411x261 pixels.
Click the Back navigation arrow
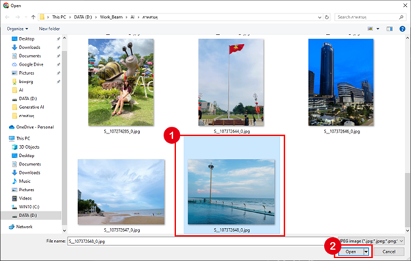[7, 17]
